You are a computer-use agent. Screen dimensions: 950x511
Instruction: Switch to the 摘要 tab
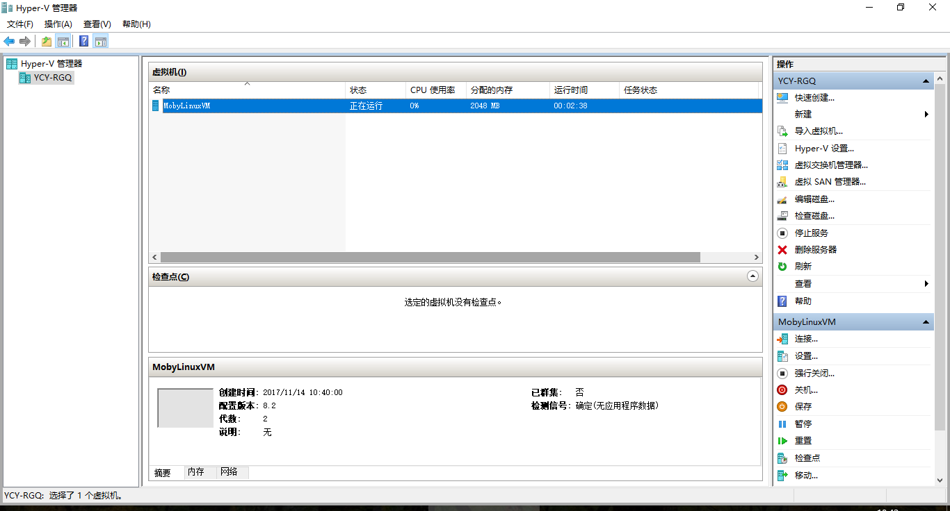(163, 473)
